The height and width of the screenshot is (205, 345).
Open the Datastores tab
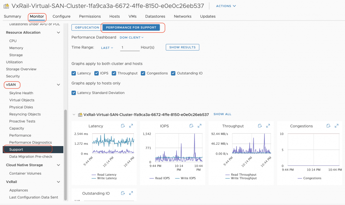pyautogui.click(x=155, y=16)
